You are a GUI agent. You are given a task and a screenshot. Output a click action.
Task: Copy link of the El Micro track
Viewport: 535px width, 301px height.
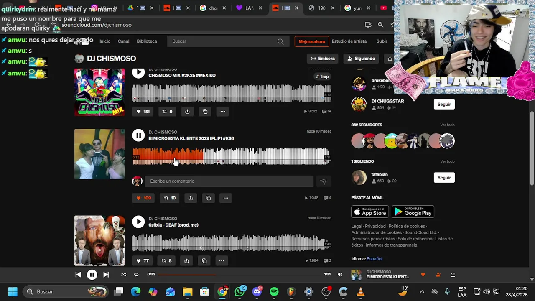pos(208,198)
